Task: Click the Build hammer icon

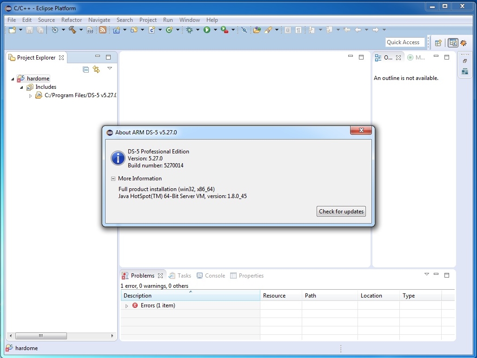Action: (x=73, y=30)
